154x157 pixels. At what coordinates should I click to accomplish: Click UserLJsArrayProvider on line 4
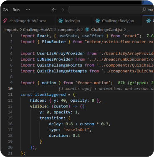61,54
